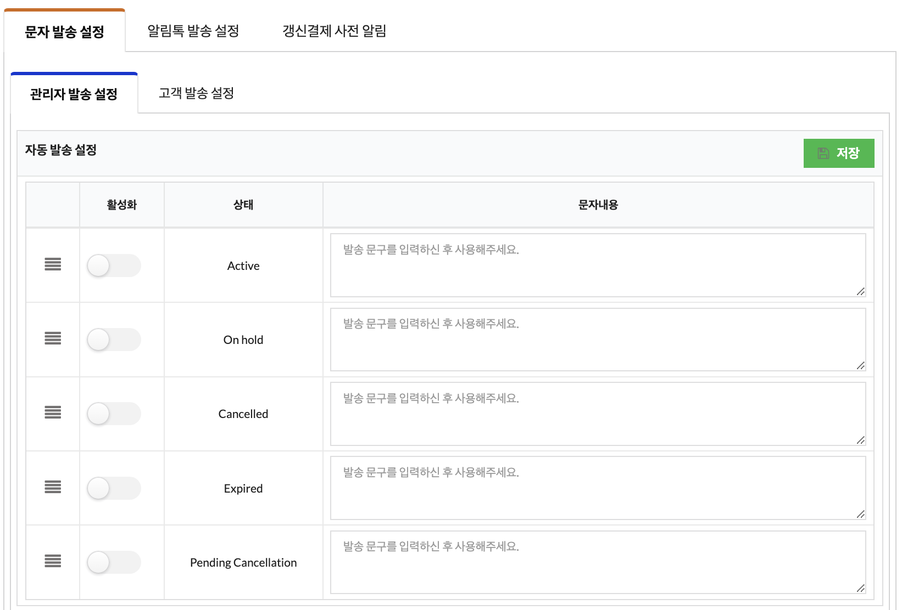The image size is (902, 610).
Task: Click the drag handle icon for Expired row
Action: (x=53, y=487)
